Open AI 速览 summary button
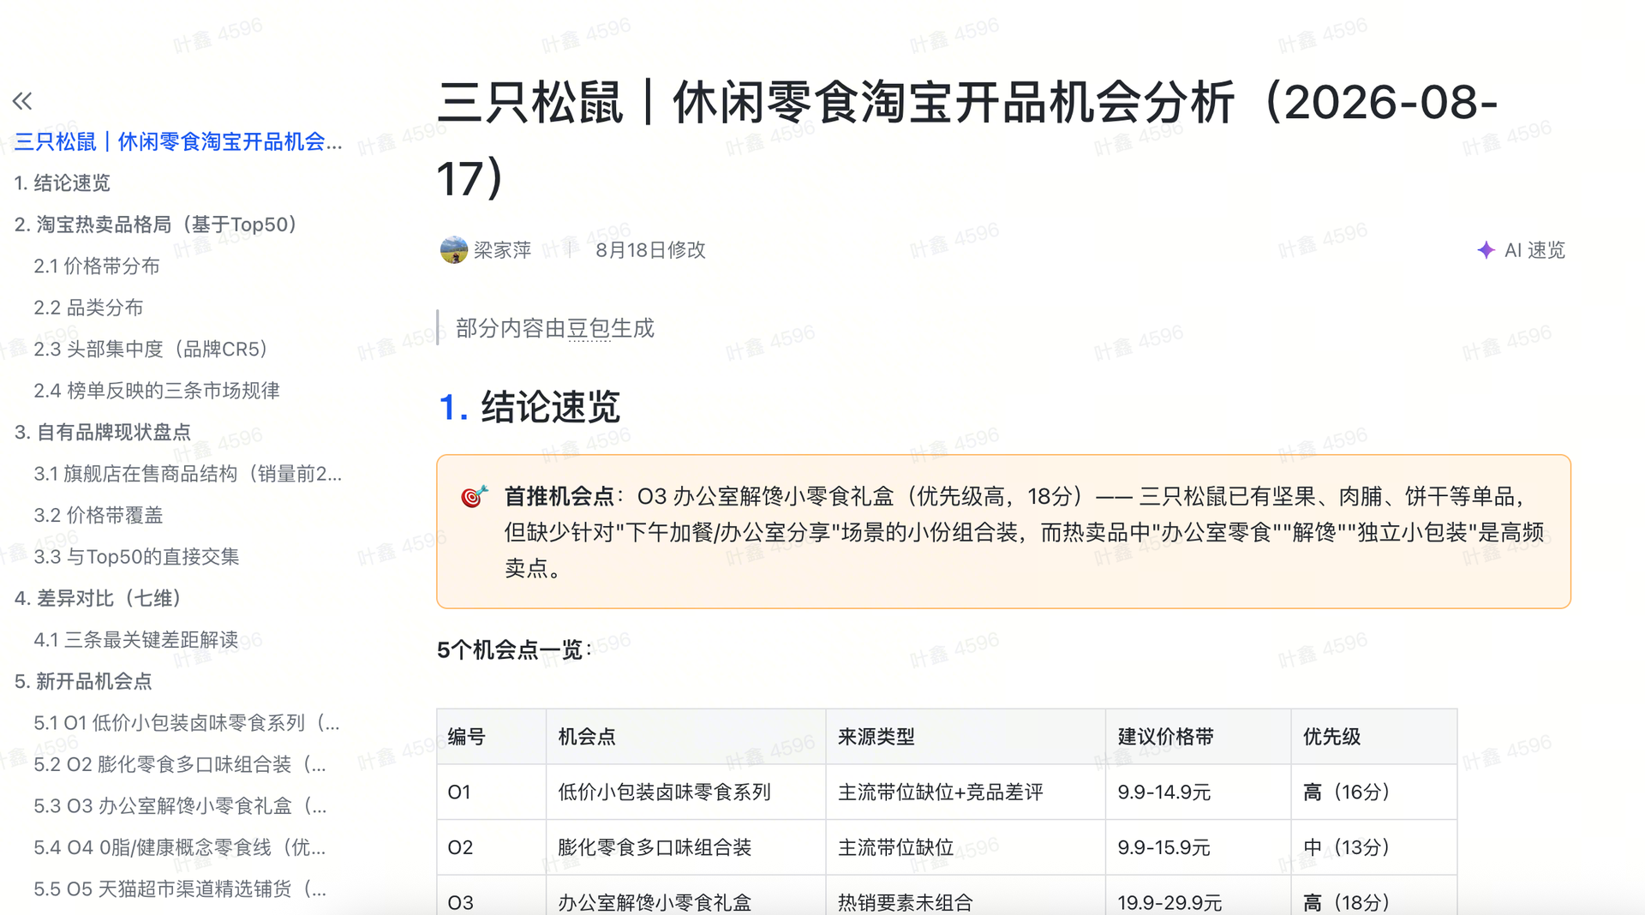Viewport: 1645px width, 915px height. (x=1522, y=250)
